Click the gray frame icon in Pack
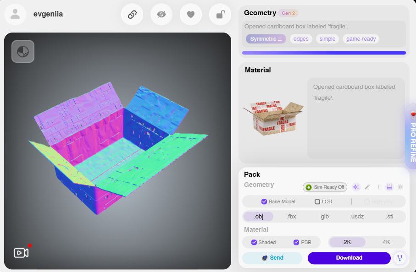Image resolution: width=416 pixels, height=272 pixels. click(400, 187)
